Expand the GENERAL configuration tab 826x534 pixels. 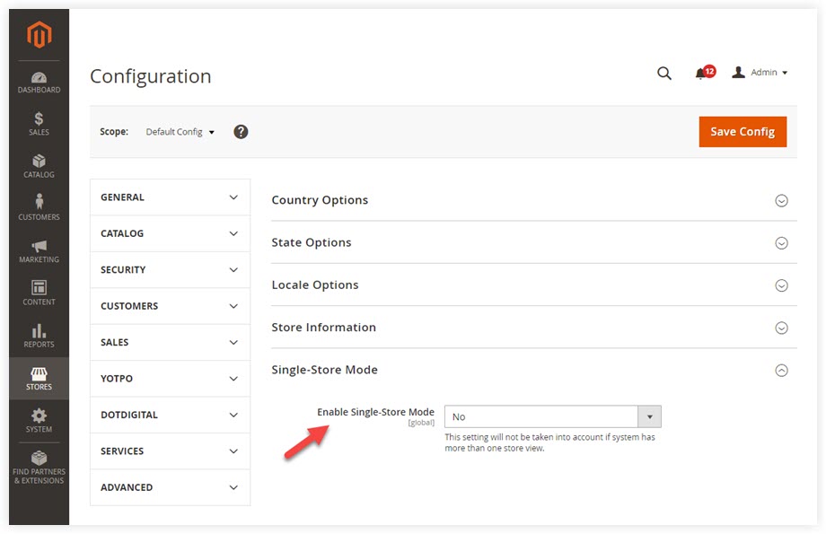170,197
